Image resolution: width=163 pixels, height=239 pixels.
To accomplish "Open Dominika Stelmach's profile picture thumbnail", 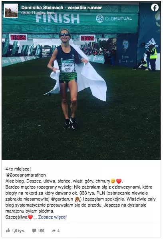I will click(x=11, y=10).
